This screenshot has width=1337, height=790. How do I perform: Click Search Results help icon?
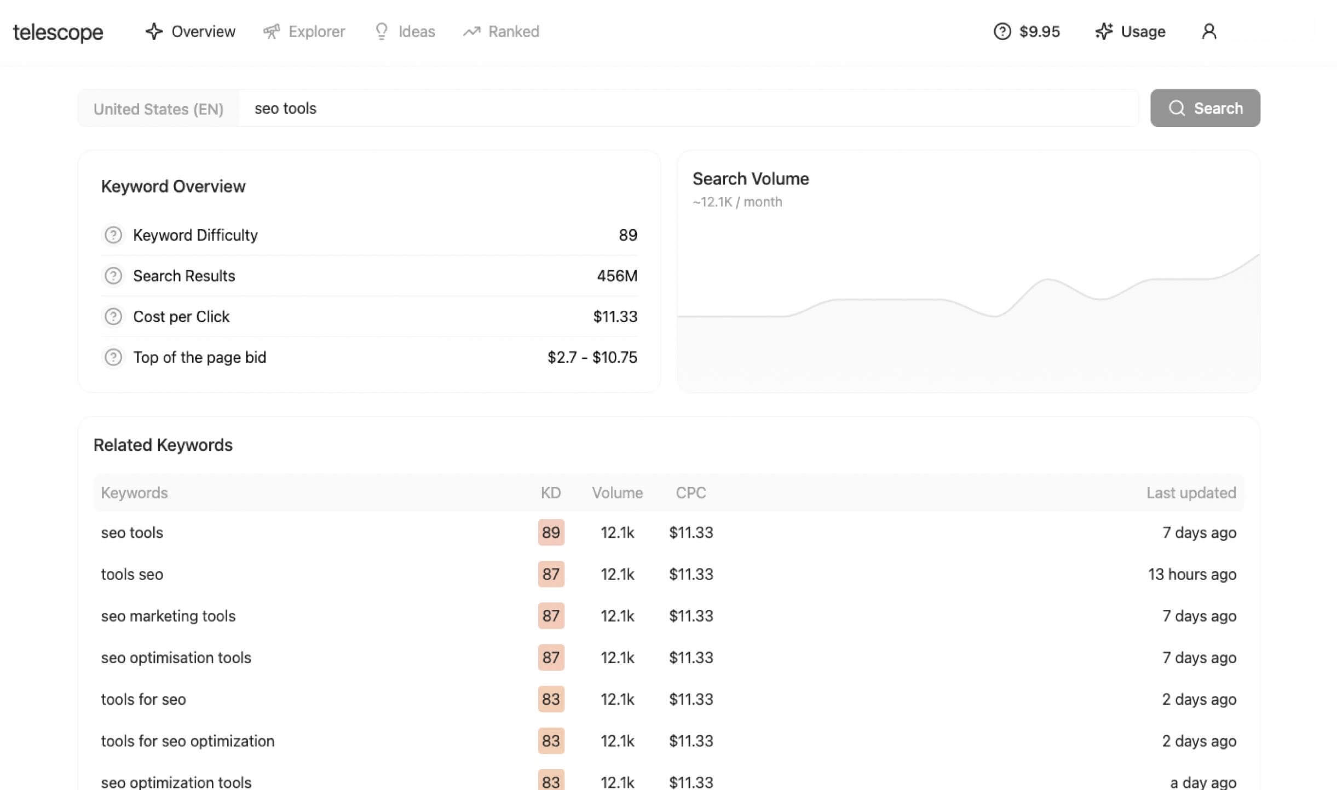[113, 276]
